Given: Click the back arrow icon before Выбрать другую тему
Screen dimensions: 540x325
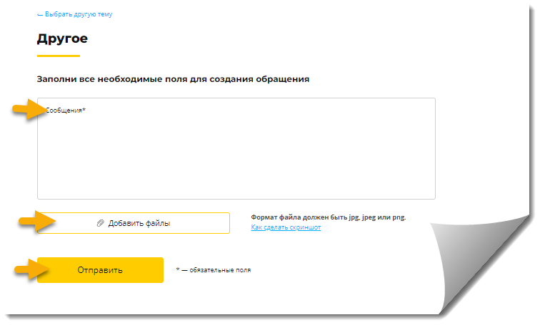Looking at the screenshot, I should (x=40, y=15).
